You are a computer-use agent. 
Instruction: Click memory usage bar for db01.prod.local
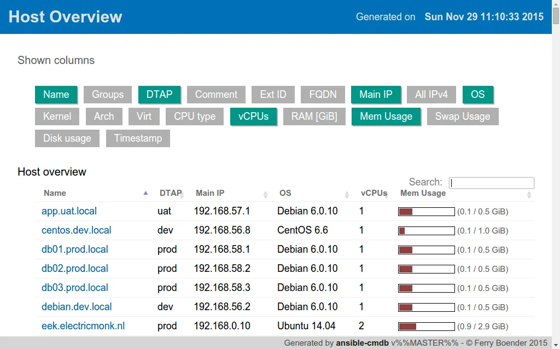(x=427, y=250)
